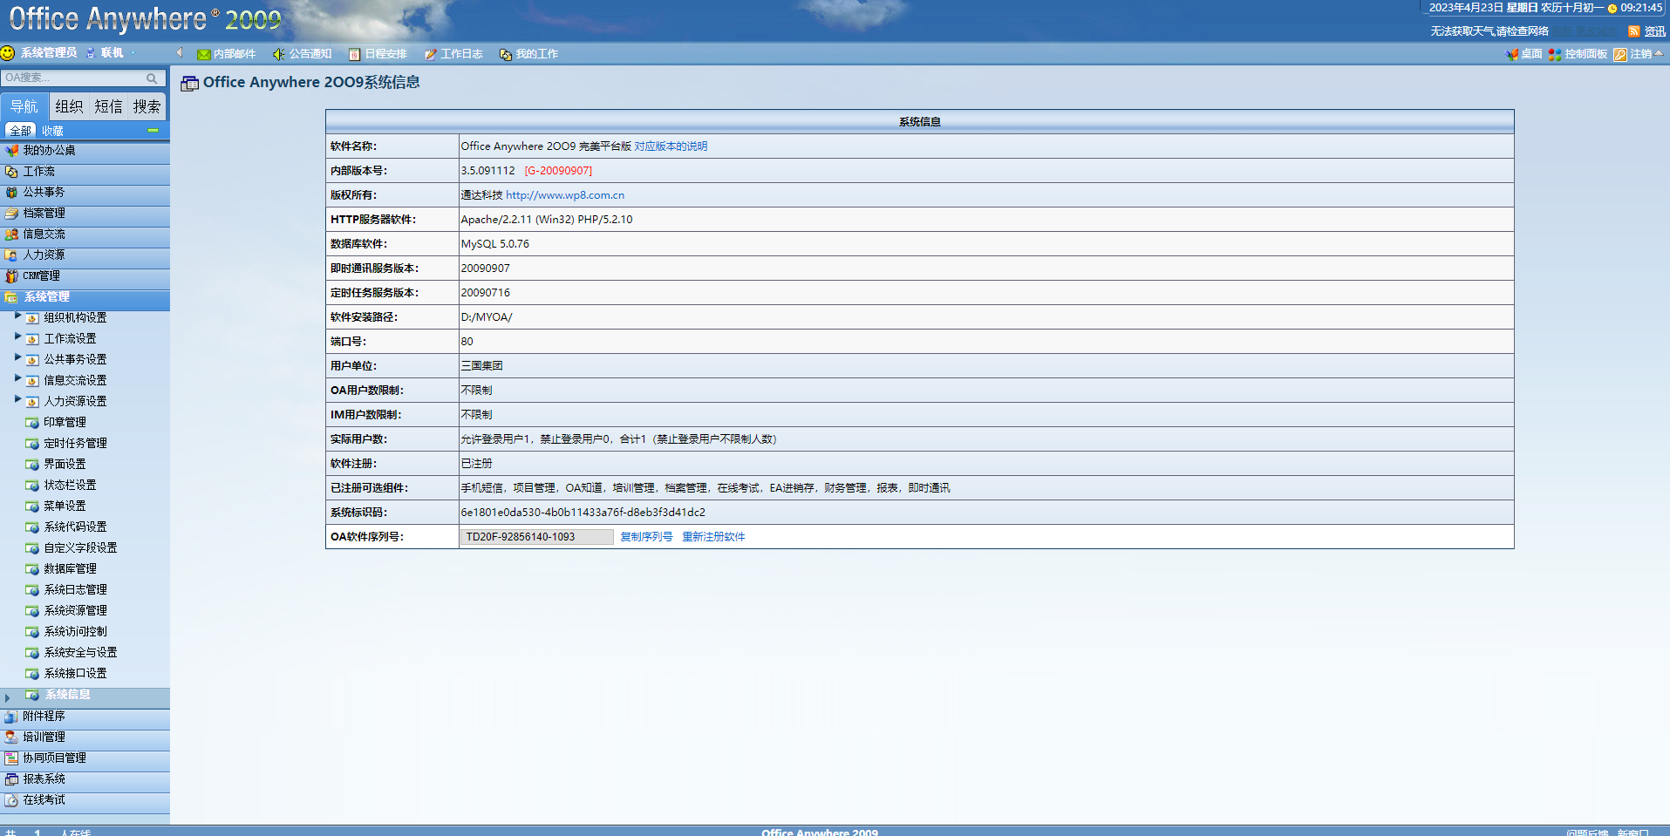Switch to the 组织 tab
The height and width of the screenshot is (836, 1670).
[69, 106]
